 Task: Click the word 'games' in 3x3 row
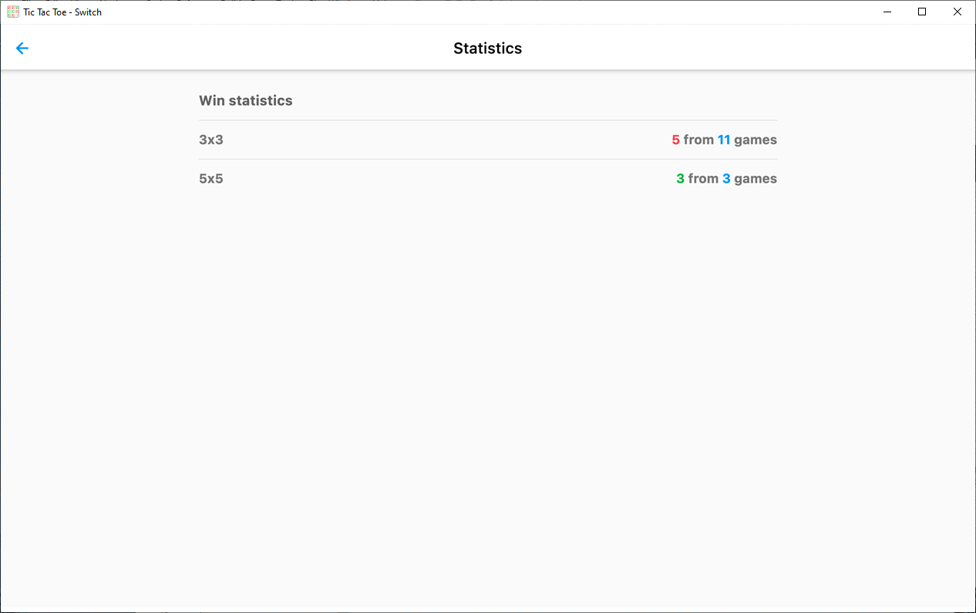756,140
